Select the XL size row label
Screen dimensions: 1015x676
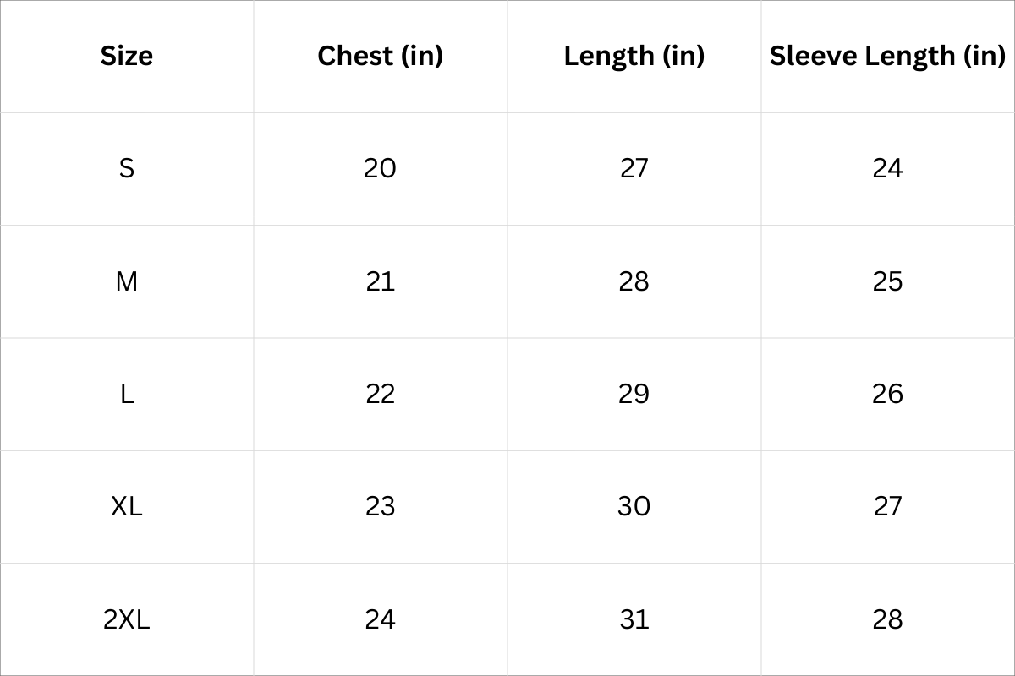click(x=127, y=506)
